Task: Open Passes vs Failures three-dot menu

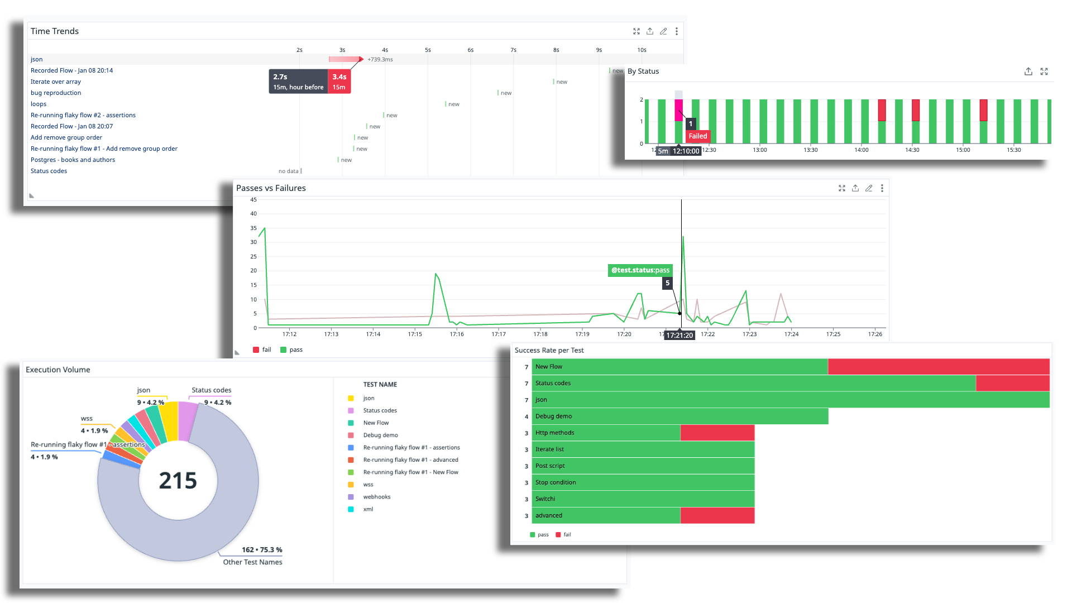Action: click(882, 188)
